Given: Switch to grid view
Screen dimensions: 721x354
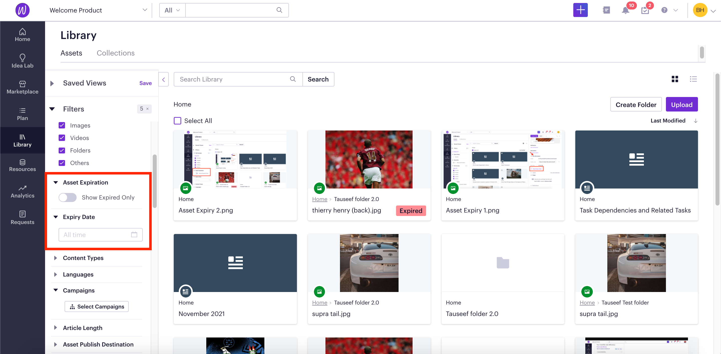Looking at the screenshot, I should (674, 79).
